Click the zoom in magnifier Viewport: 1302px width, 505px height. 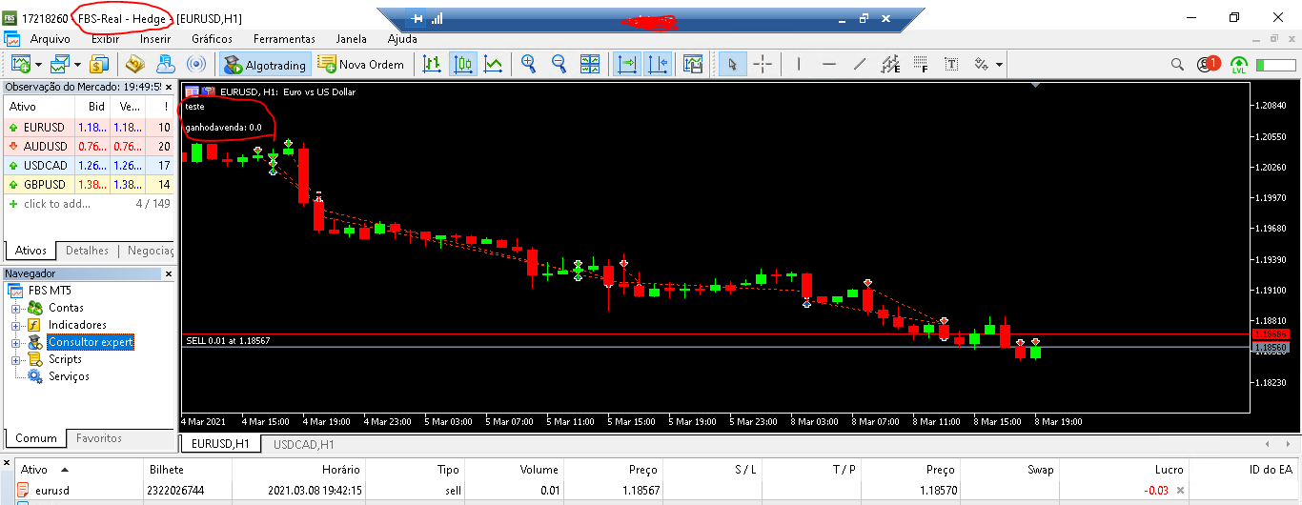528,64
